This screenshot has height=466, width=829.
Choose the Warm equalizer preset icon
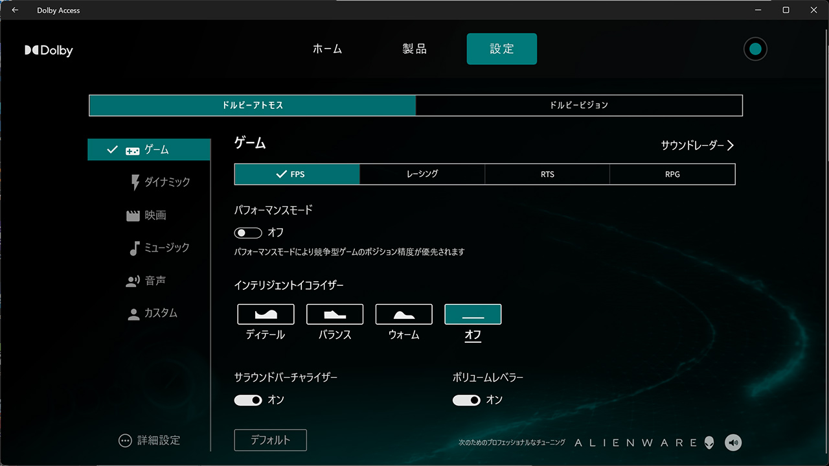[x=404, y=314]
